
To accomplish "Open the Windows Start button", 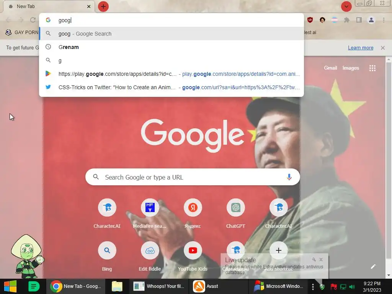I will tap(10, 286).
